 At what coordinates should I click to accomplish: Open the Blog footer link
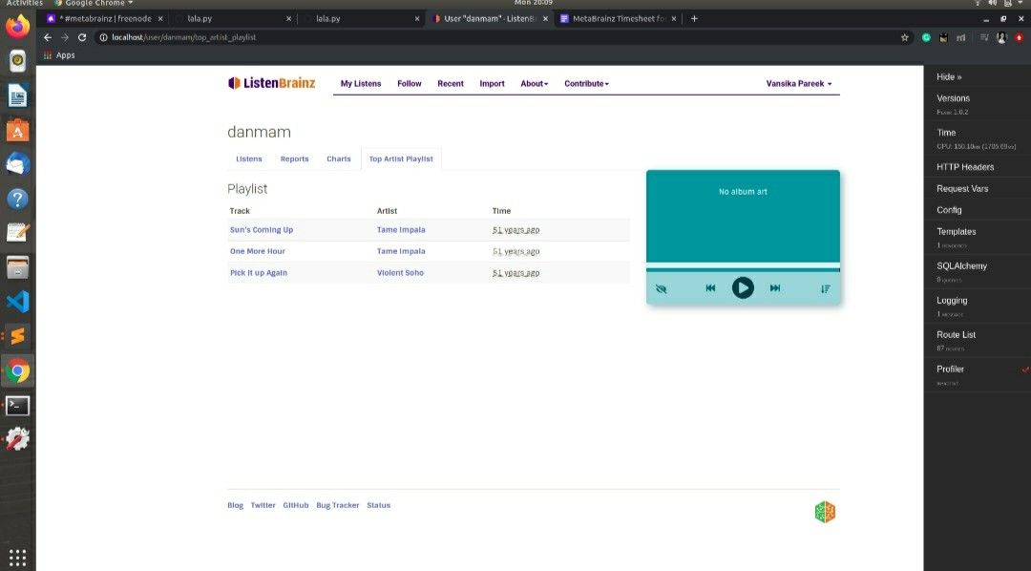coord(236,505)
